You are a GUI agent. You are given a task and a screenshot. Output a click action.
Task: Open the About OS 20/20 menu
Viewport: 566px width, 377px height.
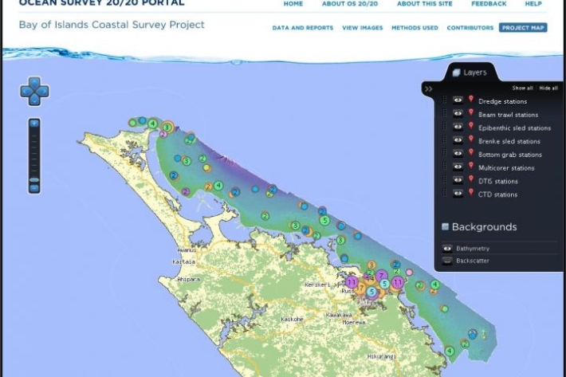point(349,4)
